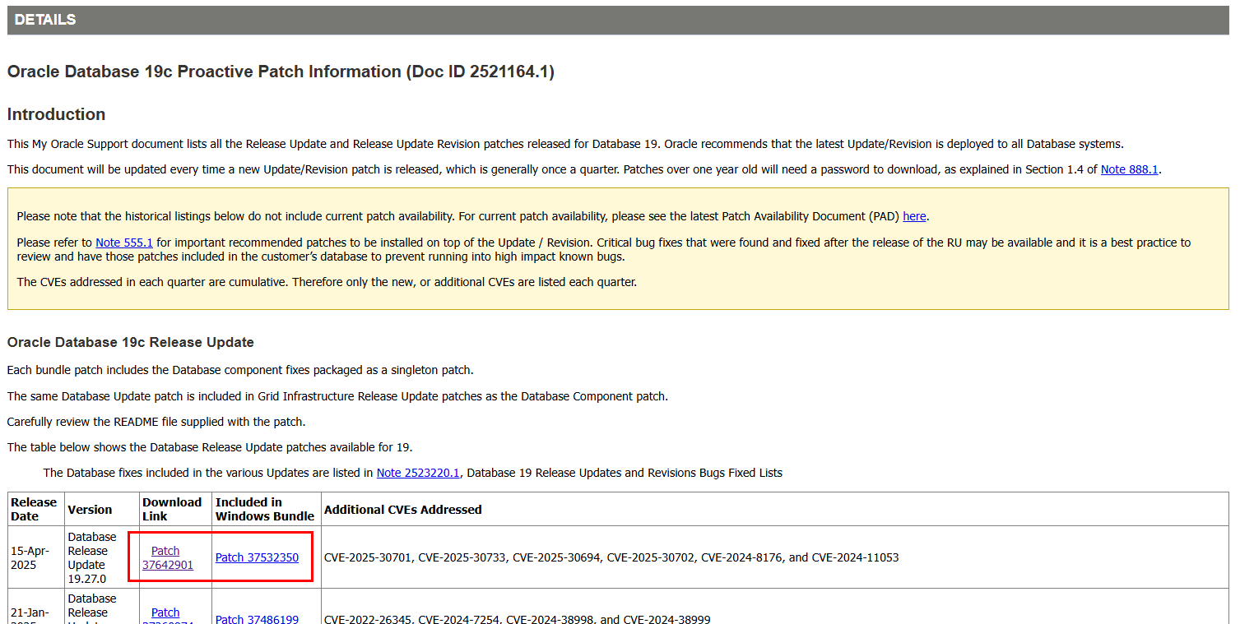The image size is (1240, 624).
Task: Click the Additional CVEs Addressed column header
Action: point(775,509)
